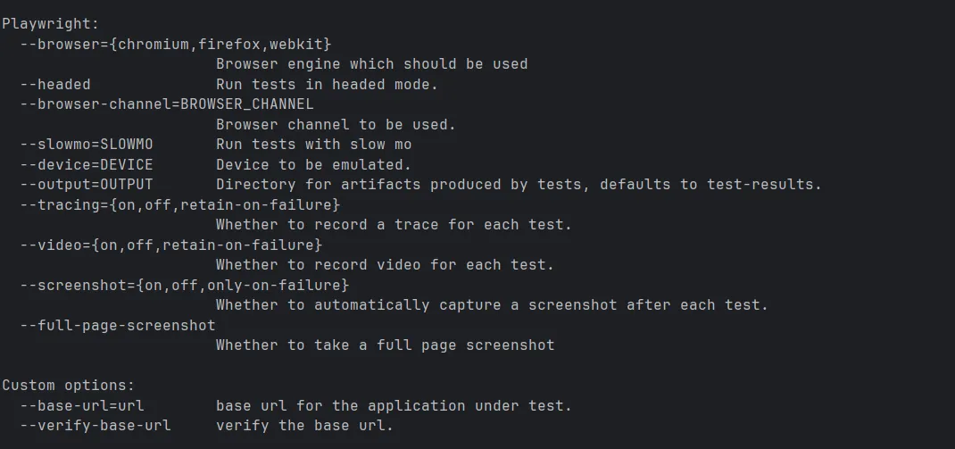Screen dimensions: 955x449
Task: Click the "Run tests with slow mo" text
Action: click(313, 145)
